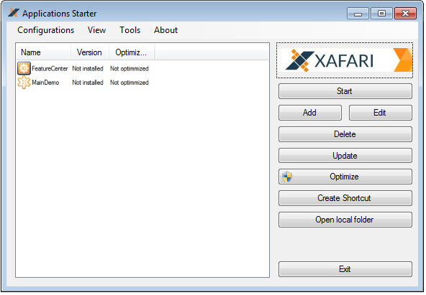Select the FeatureCenter gear icon
Screen dimensions: 426x295
coord(24,68)
